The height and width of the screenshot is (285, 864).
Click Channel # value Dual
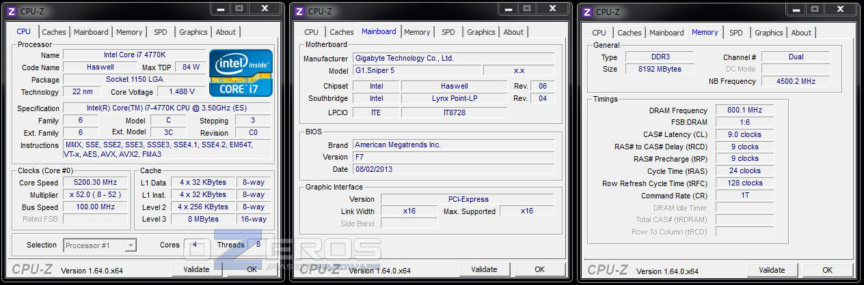click(796, 57)
